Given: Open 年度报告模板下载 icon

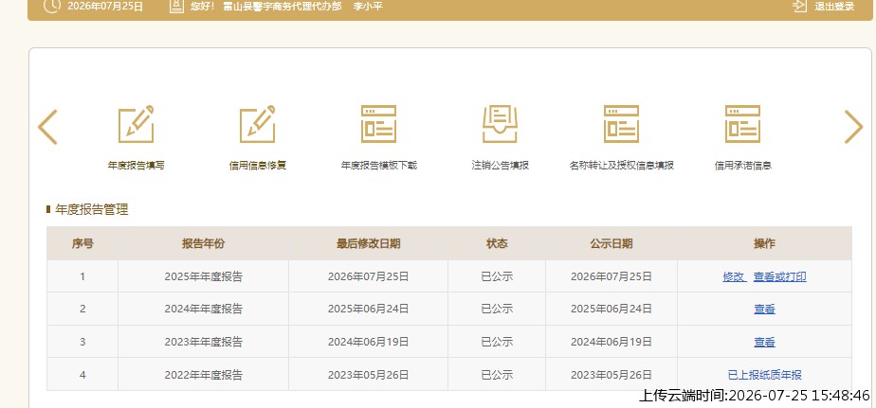Looking at the screenshot, I should tap(379, 124).
